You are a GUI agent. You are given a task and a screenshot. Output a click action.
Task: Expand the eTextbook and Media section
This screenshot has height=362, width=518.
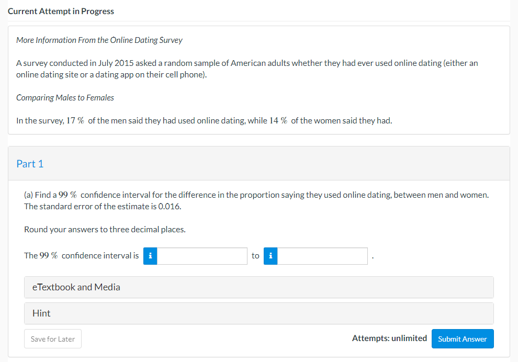(x=259, y=287)
